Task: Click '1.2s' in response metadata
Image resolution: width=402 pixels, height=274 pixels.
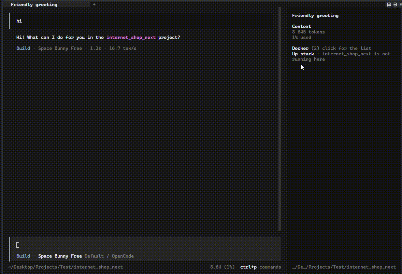Action: pos(95,48)
